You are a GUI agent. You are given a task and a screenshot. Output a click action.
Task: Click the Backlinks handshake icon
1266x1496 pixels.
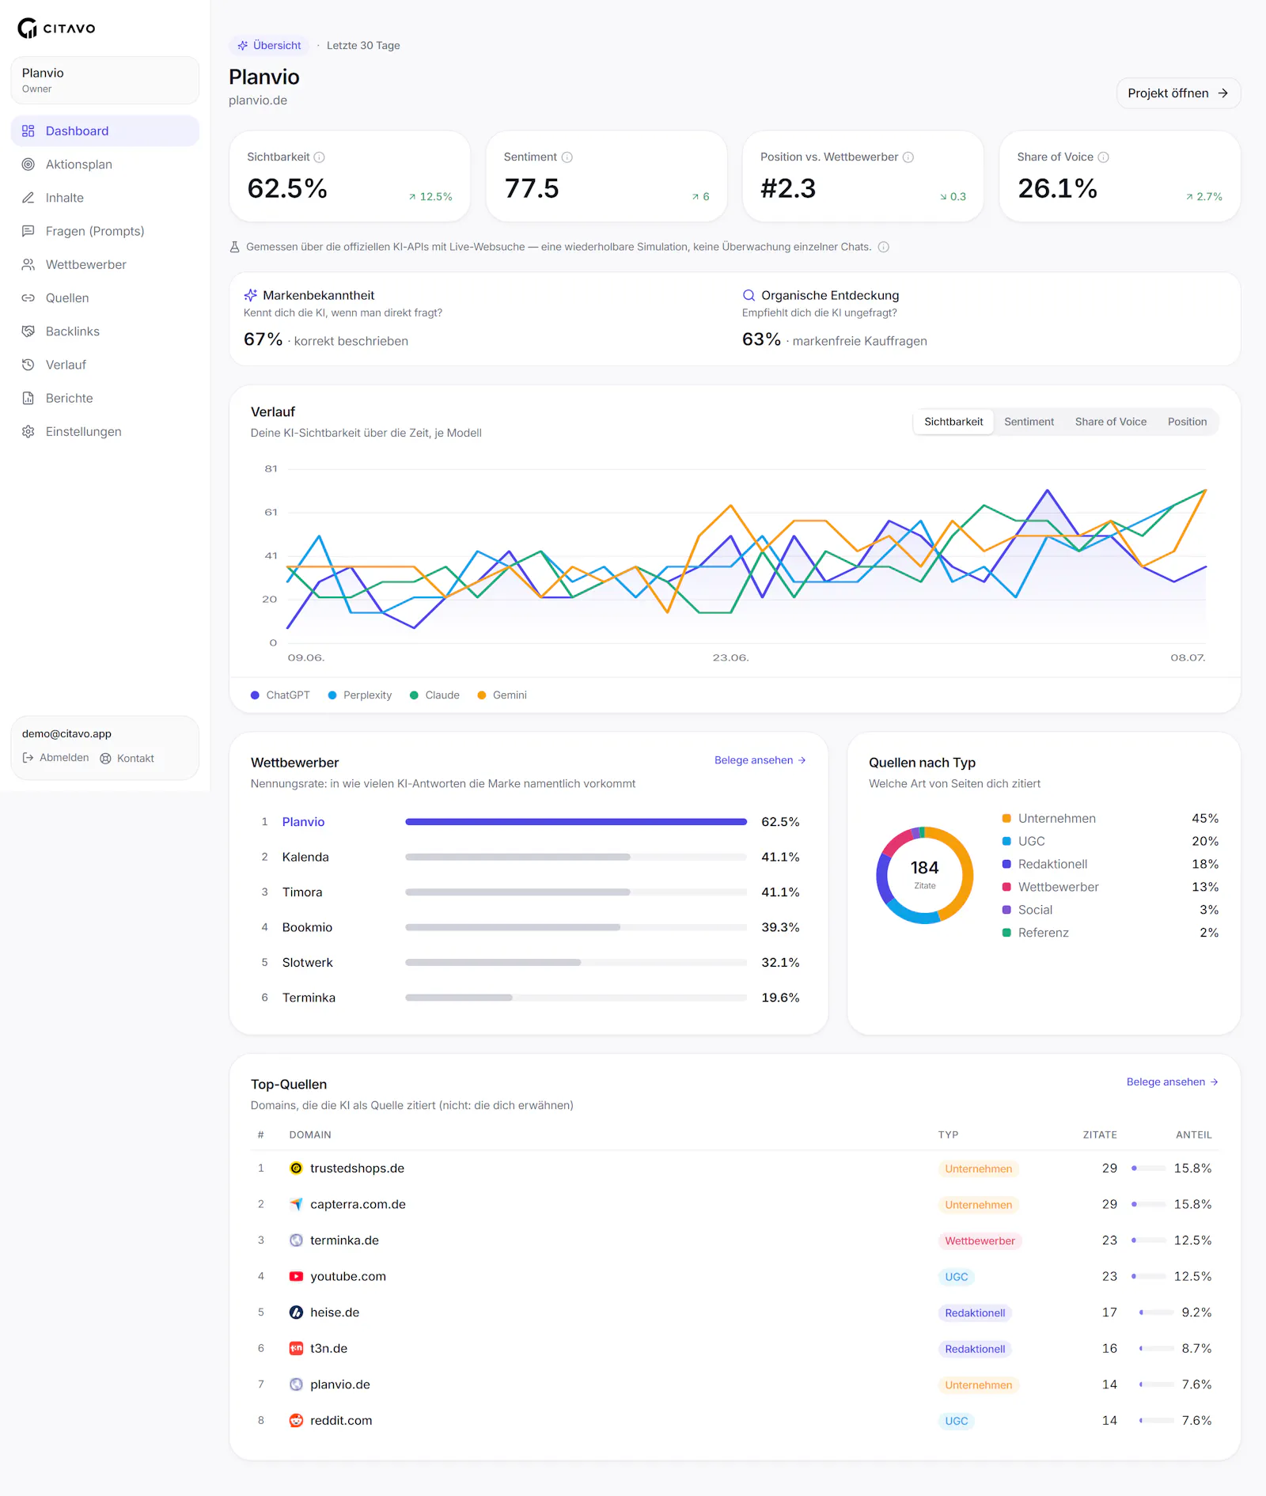tap(28, 331)
